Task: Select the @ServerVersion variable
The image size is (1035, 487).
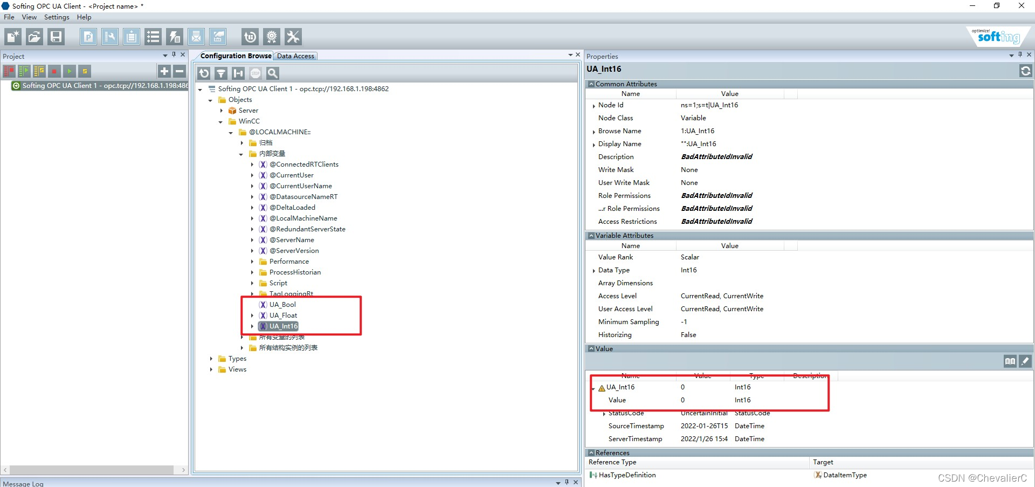Action: coord(294,251)
